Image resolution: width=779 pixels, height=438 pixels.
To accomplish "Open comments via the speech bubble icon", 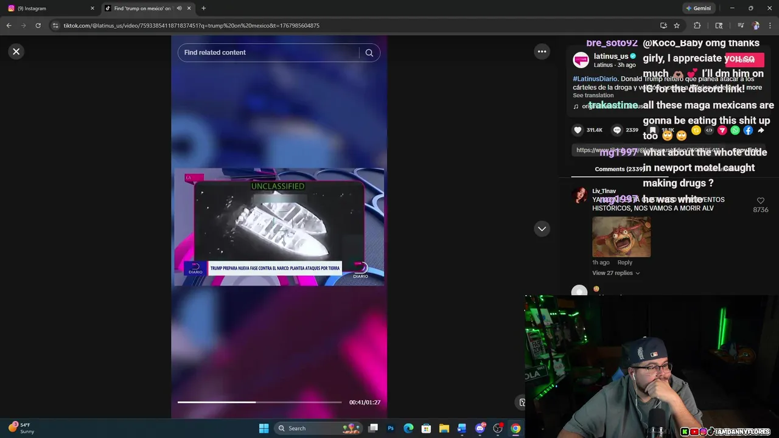I will click(x=617, y=130).
